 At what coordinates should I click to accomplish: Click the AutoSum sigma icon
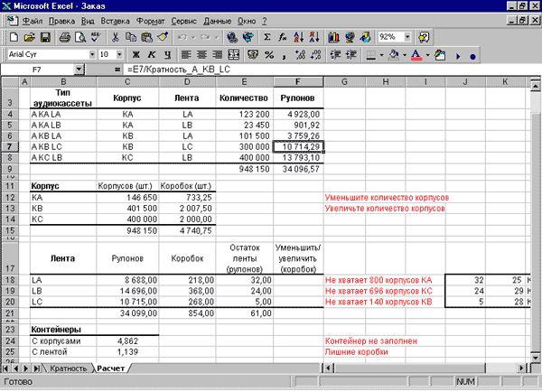click(267, 37)
